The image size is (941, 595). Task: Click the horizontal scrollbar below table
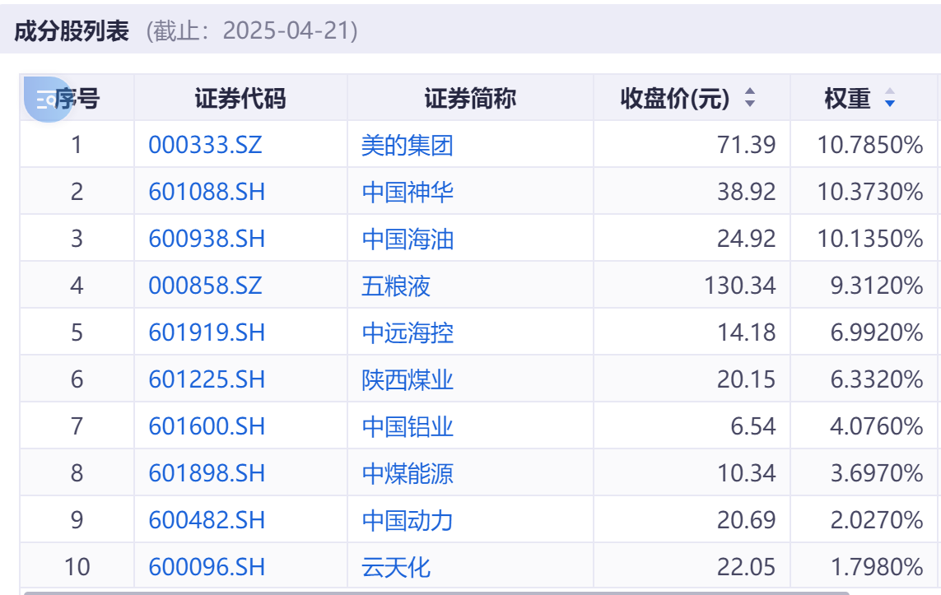tap(436, 593)
